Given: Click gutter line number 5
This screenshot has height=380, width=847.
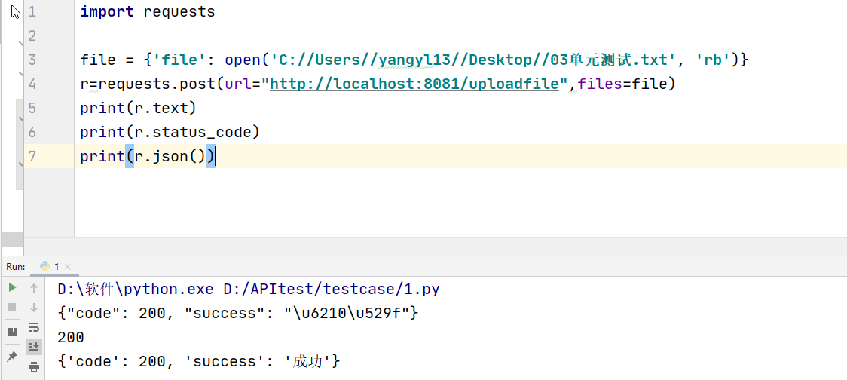Looking at the screenshot, I should [x=32, y=108].
